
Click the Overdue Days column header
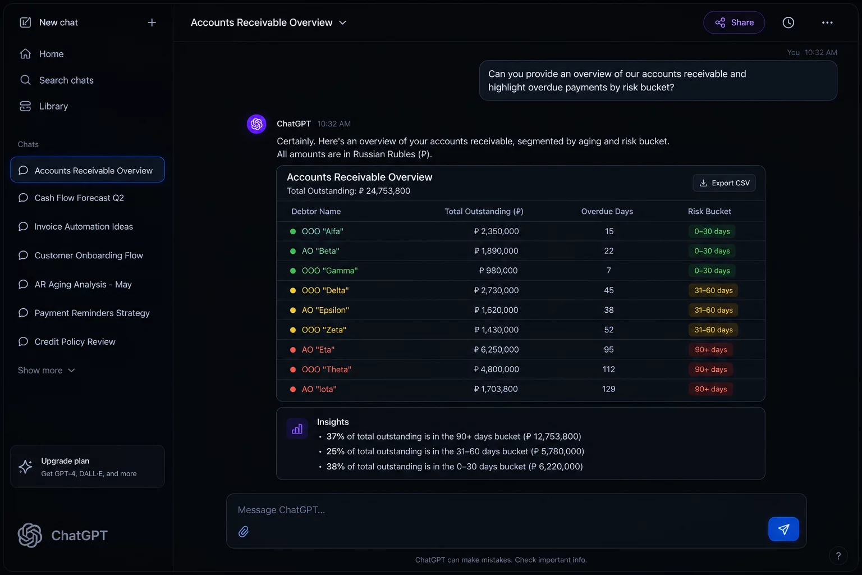pos(607,211)
